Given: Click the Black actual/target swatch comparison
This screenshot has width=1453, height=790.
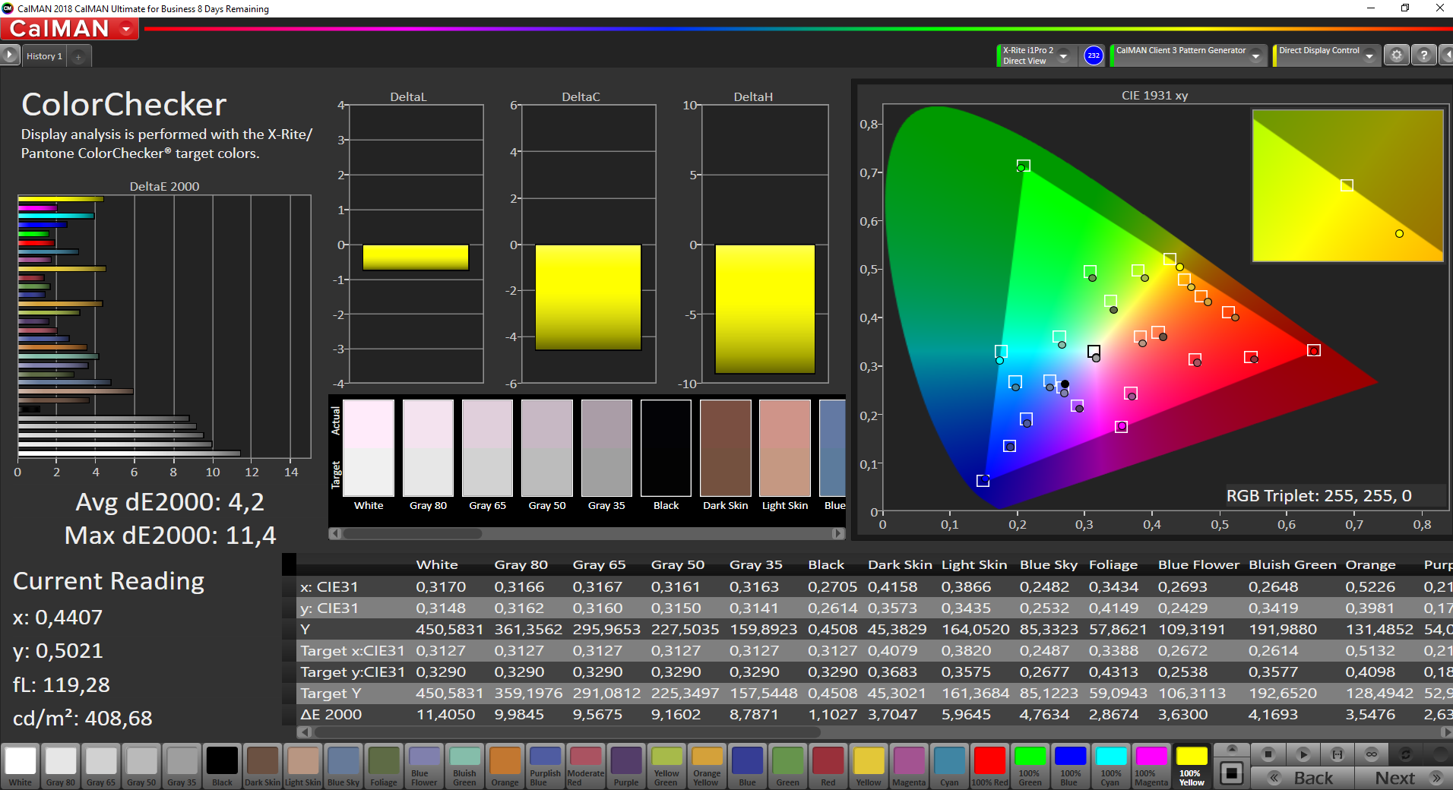Looking at the screenshot, I should (666, 448).
